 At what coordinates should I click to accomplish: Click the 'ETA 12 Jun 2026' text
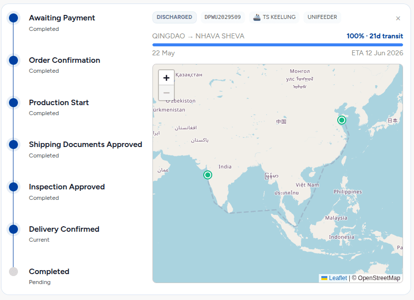click(377, 53)
